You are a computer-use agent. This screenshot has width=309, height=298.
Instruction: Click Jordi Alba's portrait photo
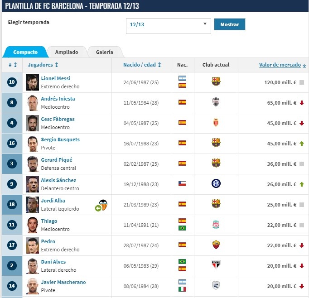click(33, 205)
